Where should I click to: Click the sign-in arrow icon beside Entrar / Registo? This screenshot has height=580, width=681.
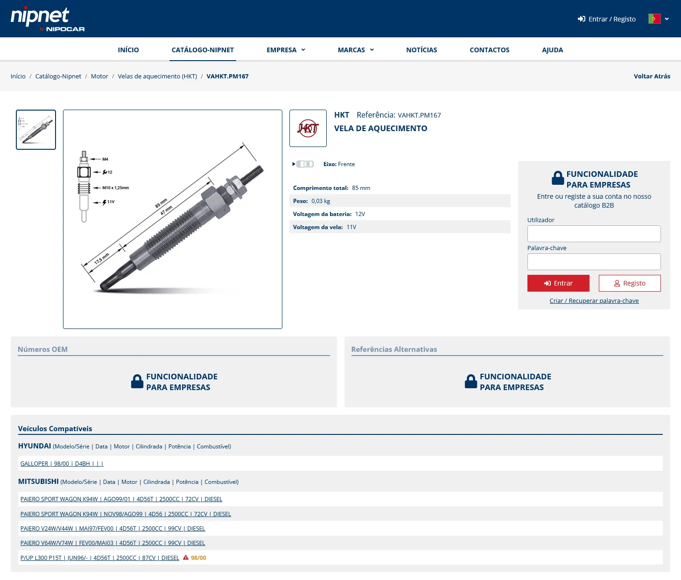[581, 19]
